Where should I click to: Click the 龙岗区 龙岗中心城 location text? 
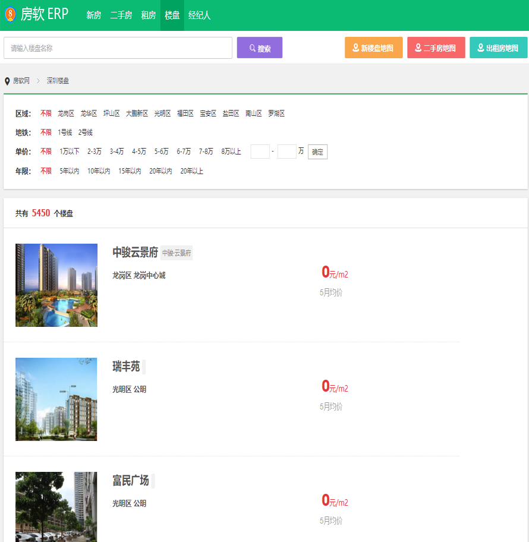[139, 276]
